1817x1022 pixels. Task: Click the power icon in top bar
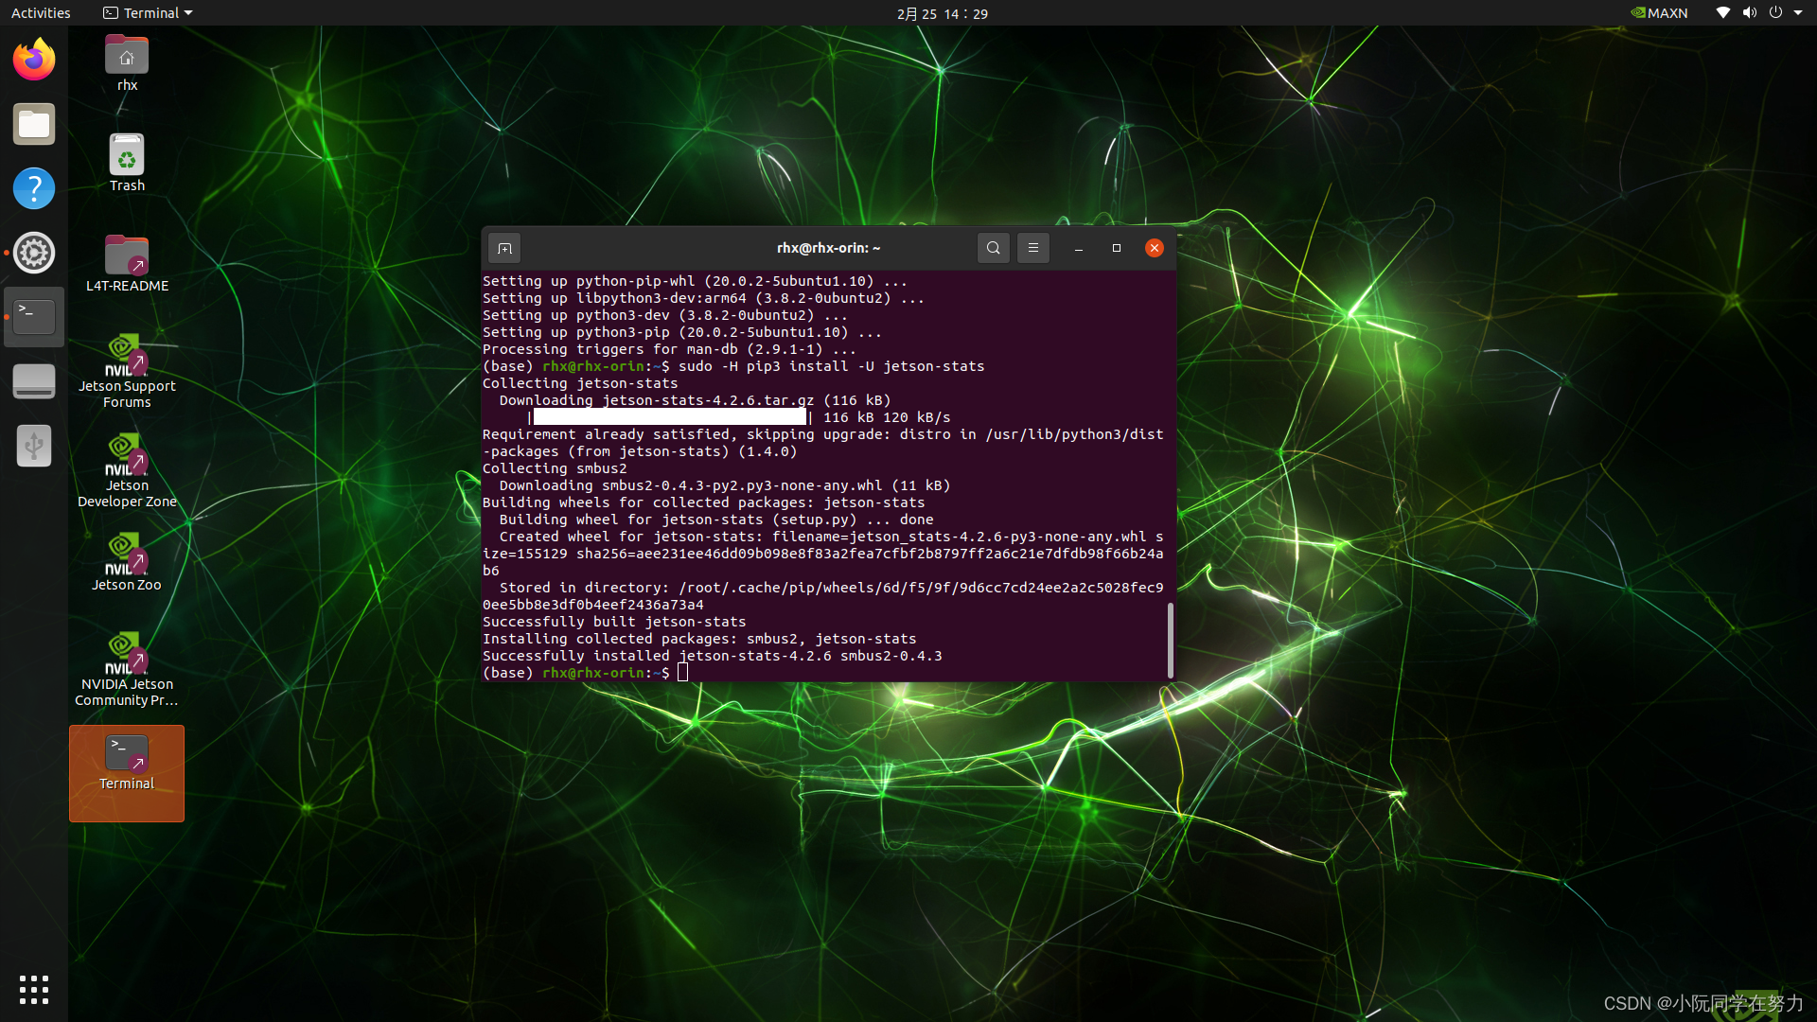click(x=1775, y=13)
